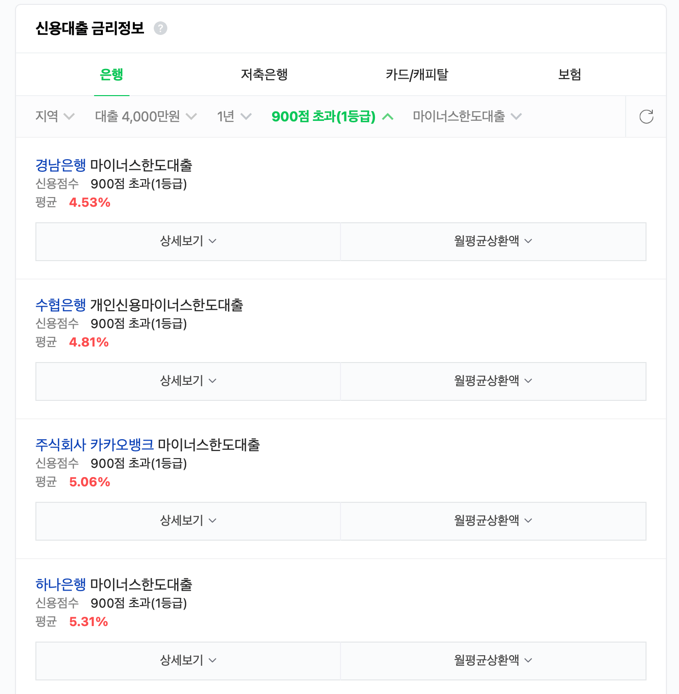Expand 월평균상환액 for 하나은행 loan
Viewport: 679px width, 694px height.
(x=493, y=661)
